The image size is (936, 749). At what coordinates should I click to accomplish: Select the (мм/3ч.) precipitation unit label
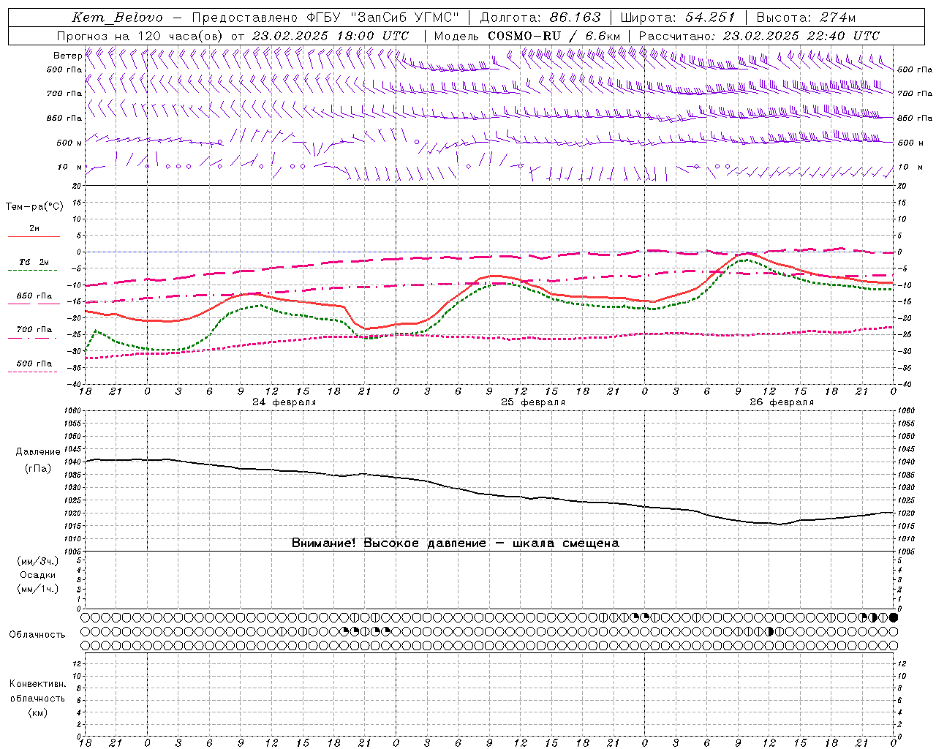coord(38,562)
